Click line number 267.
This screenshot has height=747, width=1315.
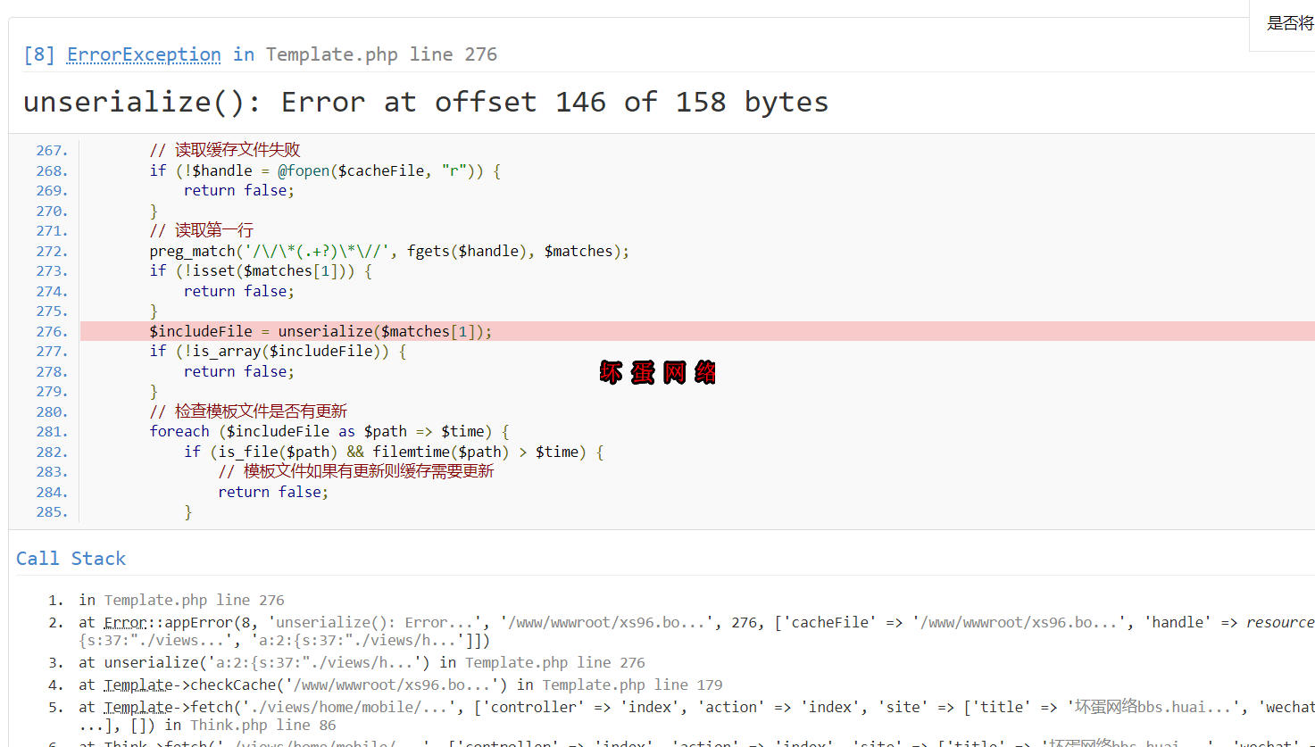click(52, 150)
